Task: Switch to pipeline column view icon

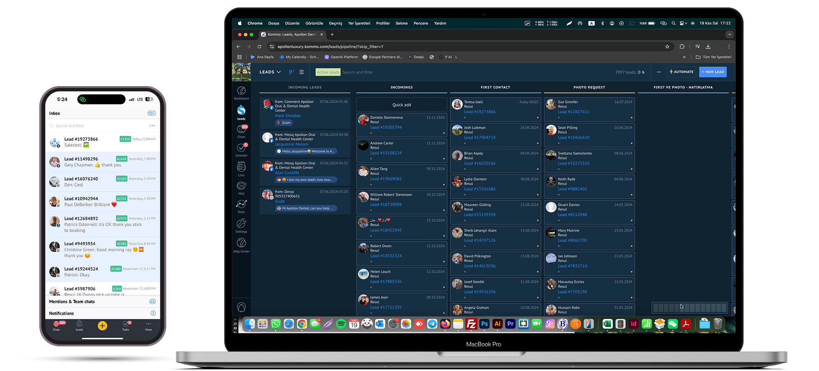Action: point(291,72)
